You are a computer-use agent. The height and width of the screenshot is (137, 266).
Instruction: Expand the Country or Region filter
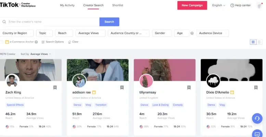tap(17, 33)
